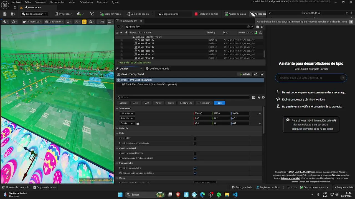The height and width of the screenshot is (199, 355).
Task: Open Details view options gear icon
Action: coord(263,97)
